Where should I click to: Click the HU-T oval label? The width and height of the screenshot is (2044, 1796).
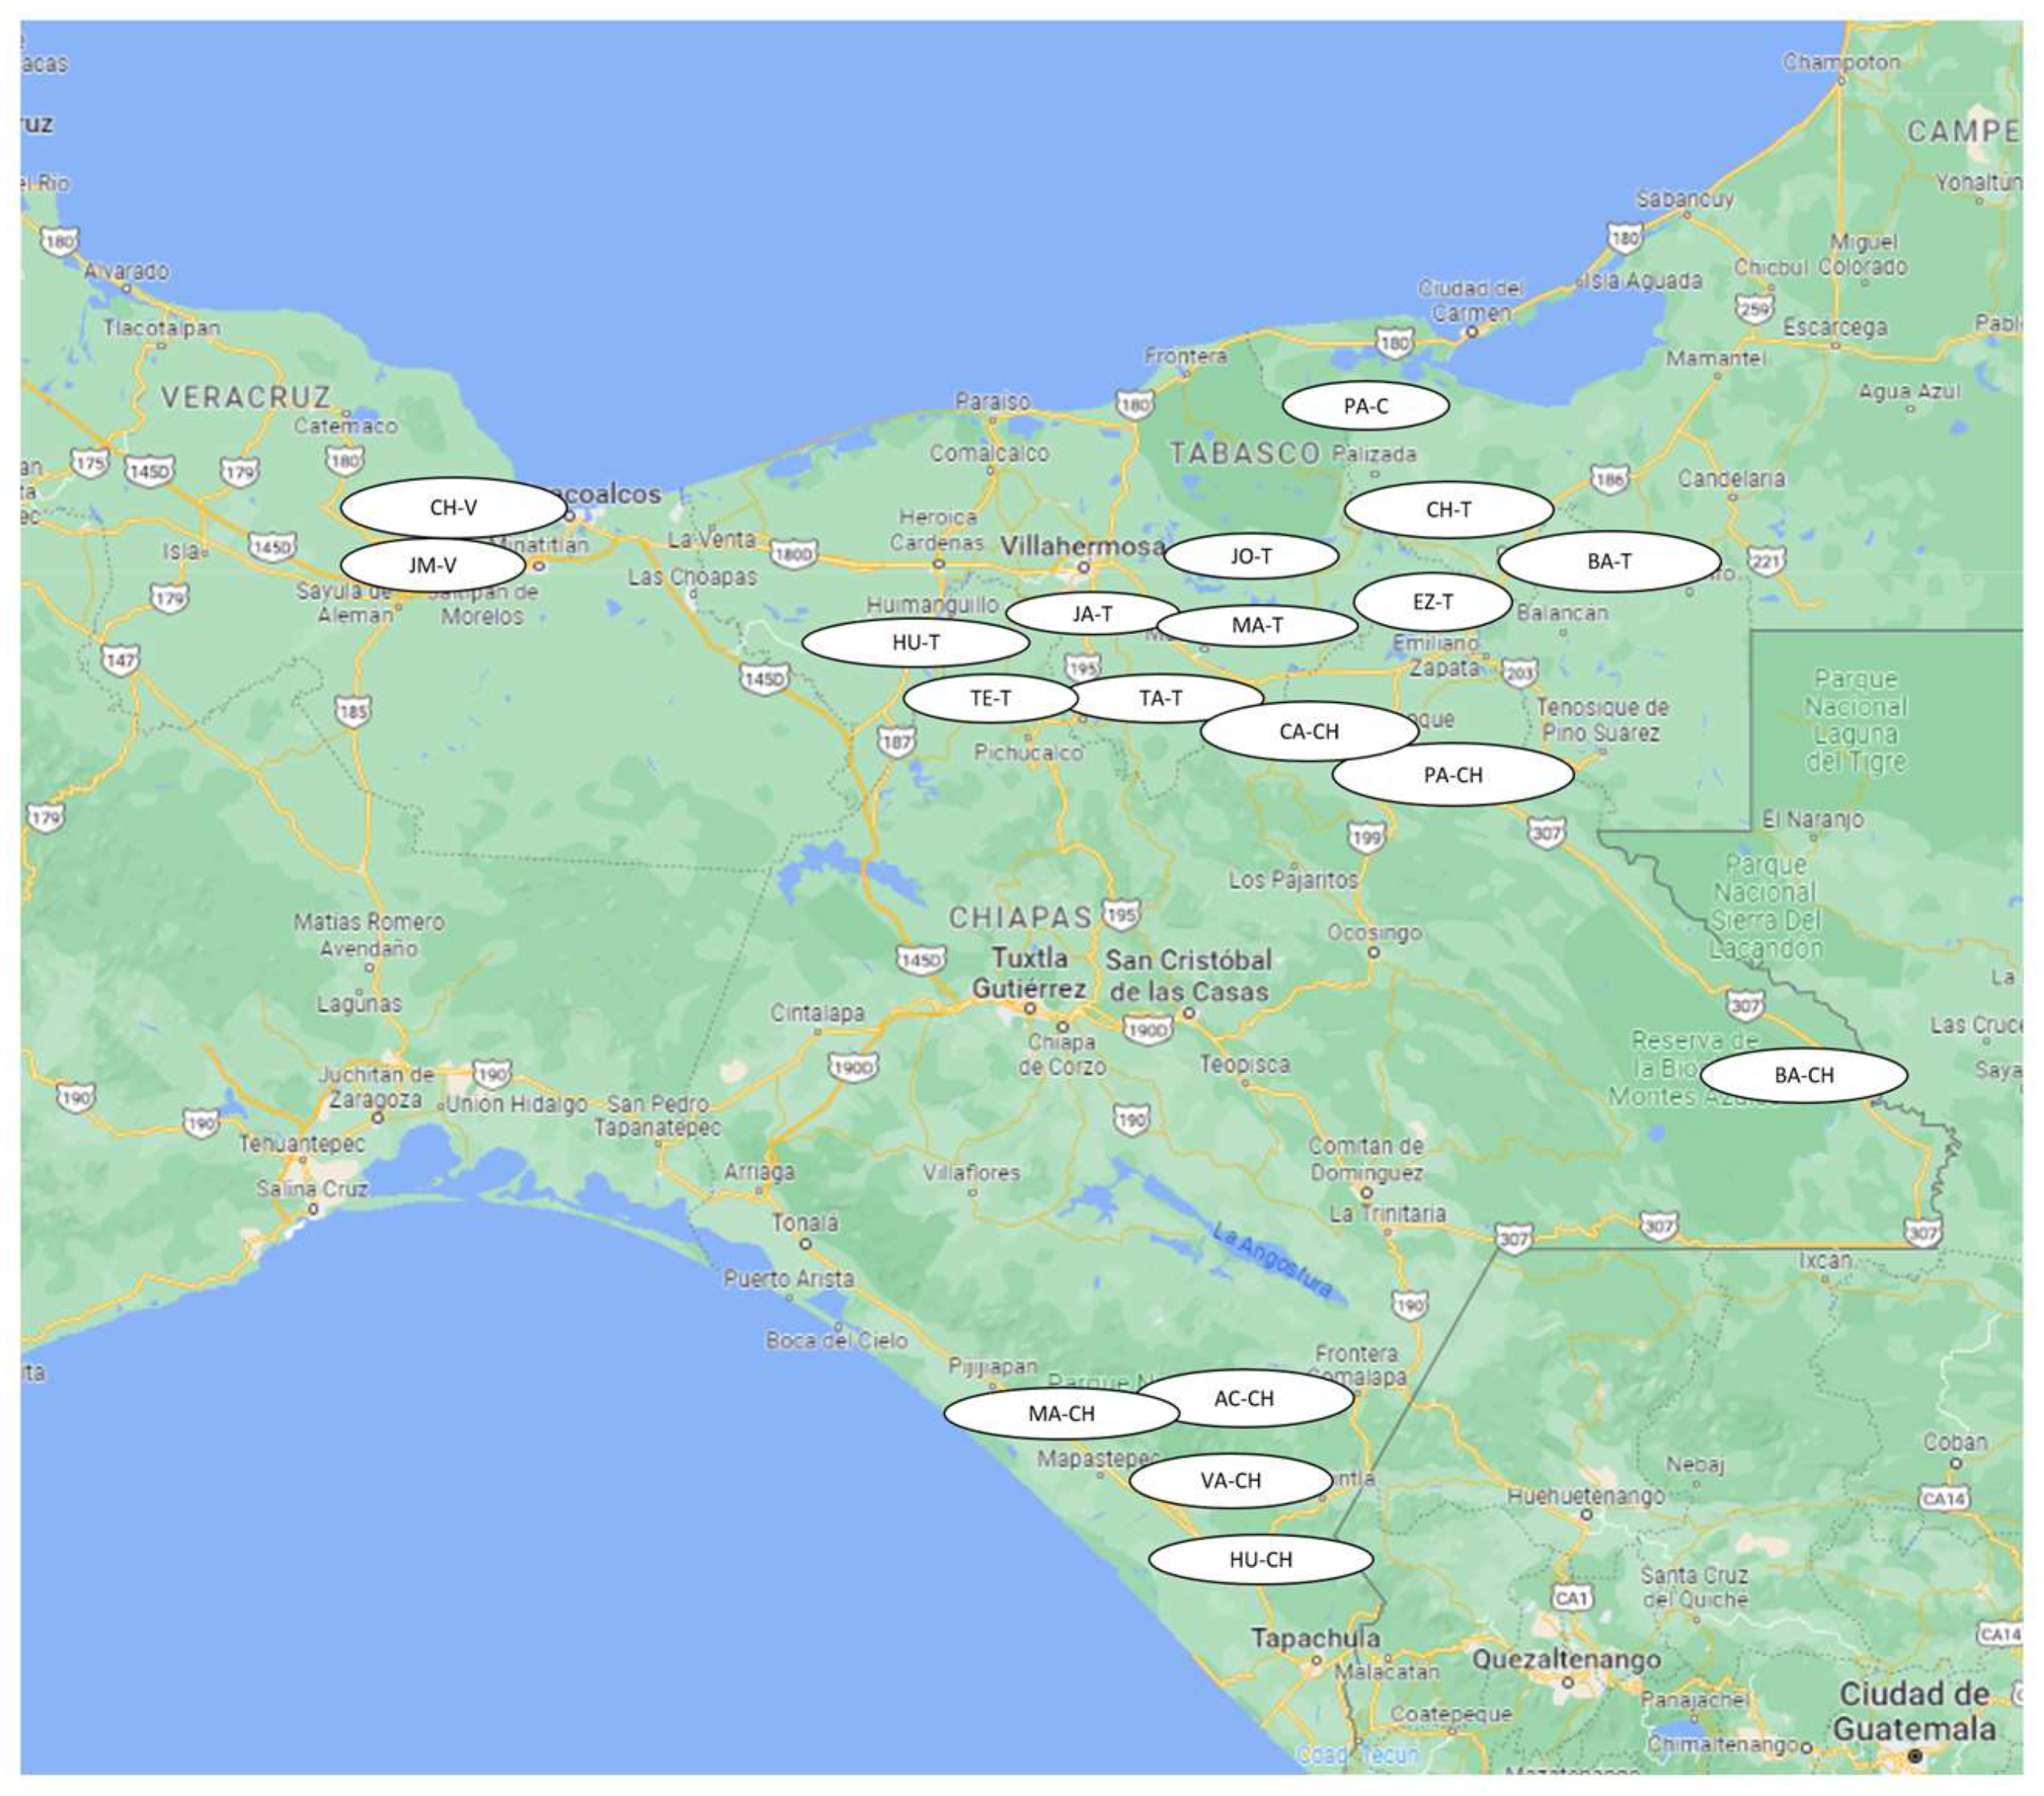(915, 642)
